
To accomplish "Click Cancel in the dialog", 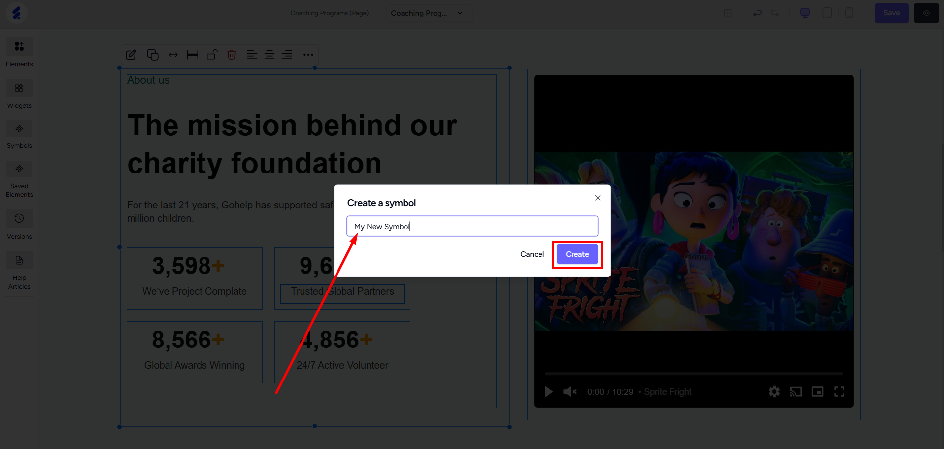I will click(532, 254).
